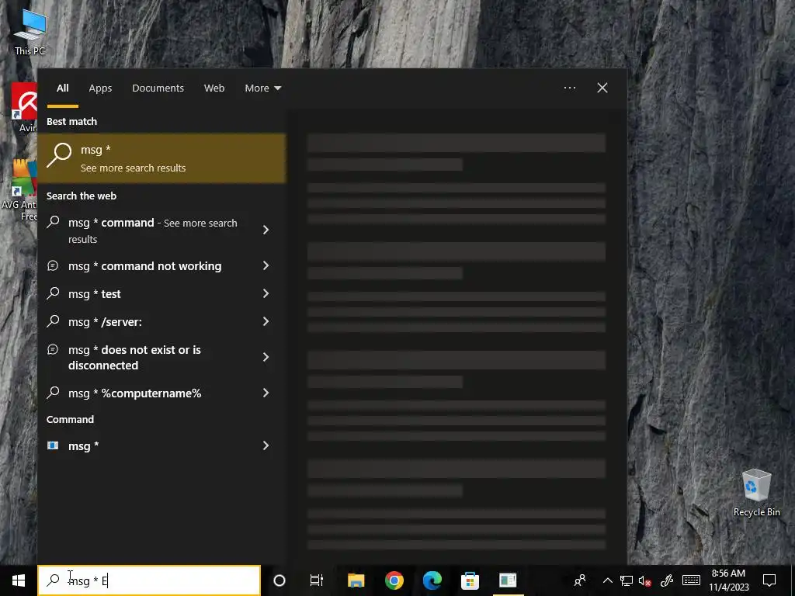Open the Recycle Bin desktop icon
The width and height of the screenshot is (795, 596).
[x=756, y=492]
